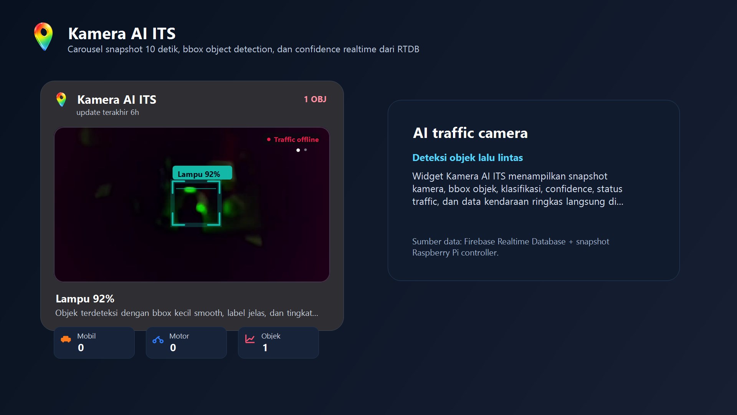Screen dimensions: 737x415
Task: Click the AI traffic camera heading
Action: pyautogui.click(x=470, y=133)
